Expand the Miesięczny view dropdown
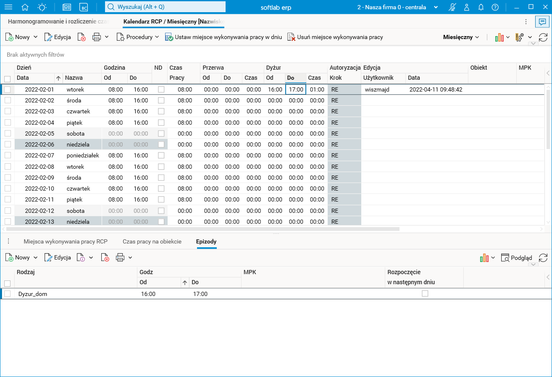Screen dimensions: 552x377 (461, 37)
